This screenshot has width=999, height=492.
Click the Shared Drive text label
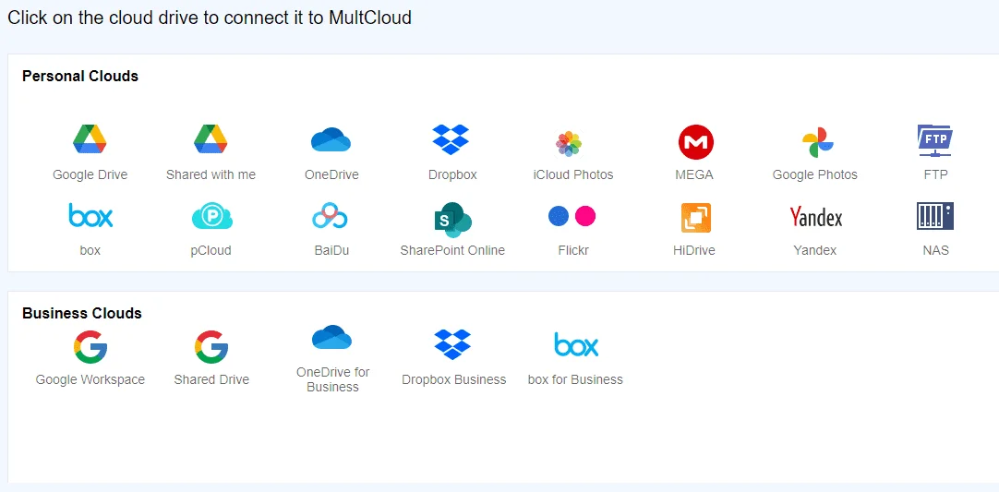[x=211, y=379]
